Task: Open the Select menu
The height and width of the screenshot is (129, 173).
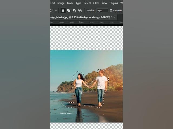Action: [87, 3]
